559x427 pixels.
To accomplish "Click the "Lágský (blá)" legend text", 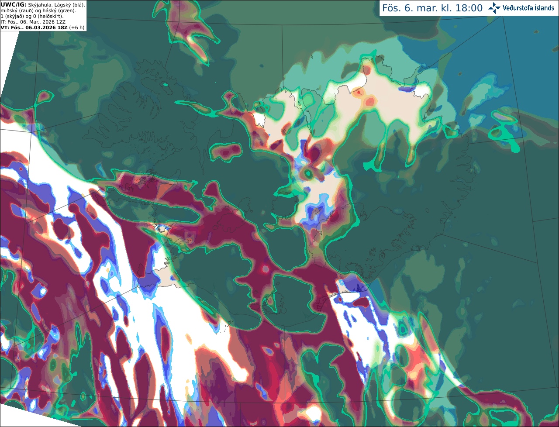I will [69, 4].
